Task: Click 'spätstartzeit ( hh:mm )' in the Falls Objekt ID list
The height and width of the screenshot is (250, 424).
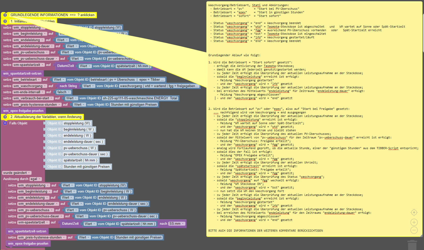Action: [x=81, y=160]
